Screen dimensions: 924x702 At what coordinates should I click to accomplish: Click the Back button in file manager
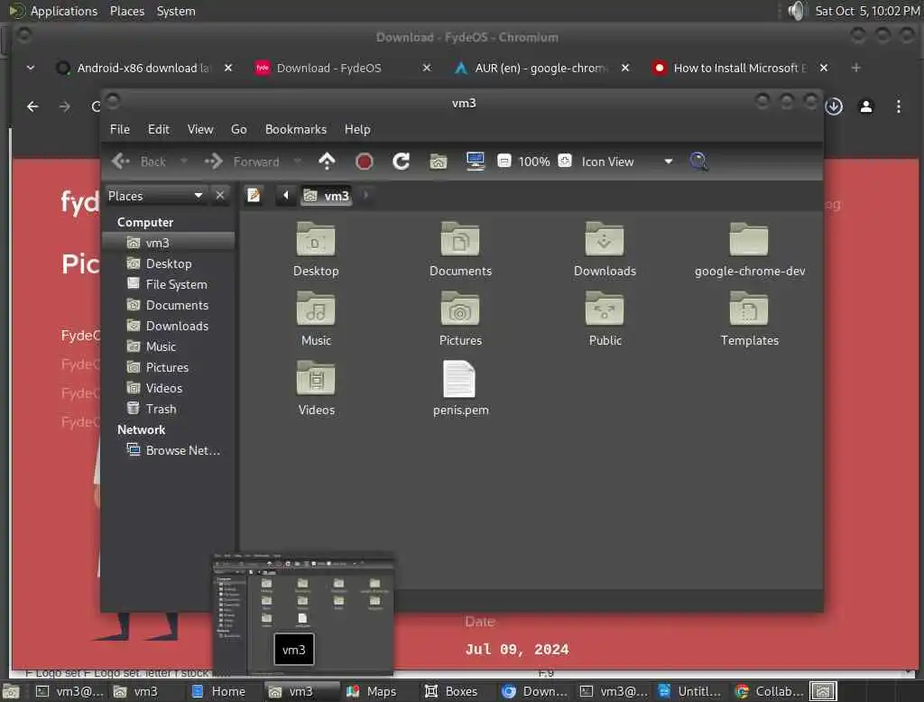click(139, 161)
